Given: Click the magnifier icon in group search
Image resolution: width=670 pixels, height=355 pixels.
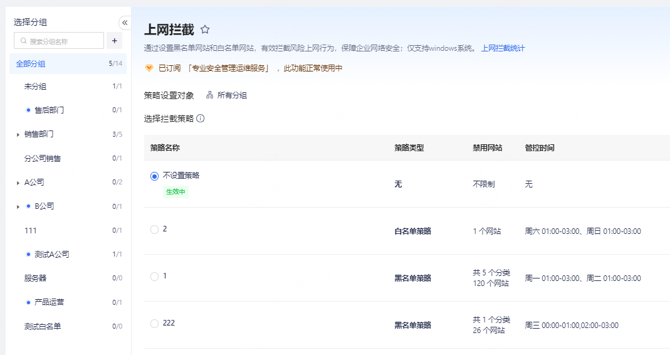Looking at the screenshot, I should pyautogui.click(x=24, y=41).
